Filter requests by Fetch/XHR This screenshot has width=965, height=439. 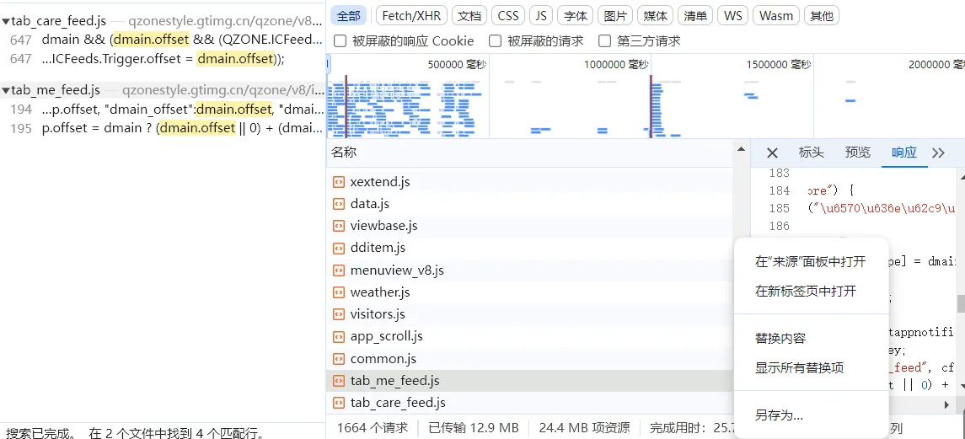point(410,15)
